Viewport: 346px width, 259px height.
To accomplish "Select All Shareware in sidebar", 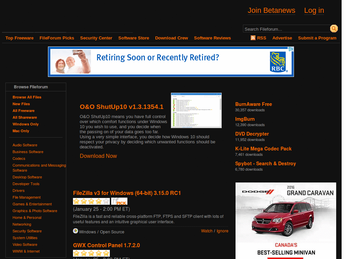I will [25, 117].
